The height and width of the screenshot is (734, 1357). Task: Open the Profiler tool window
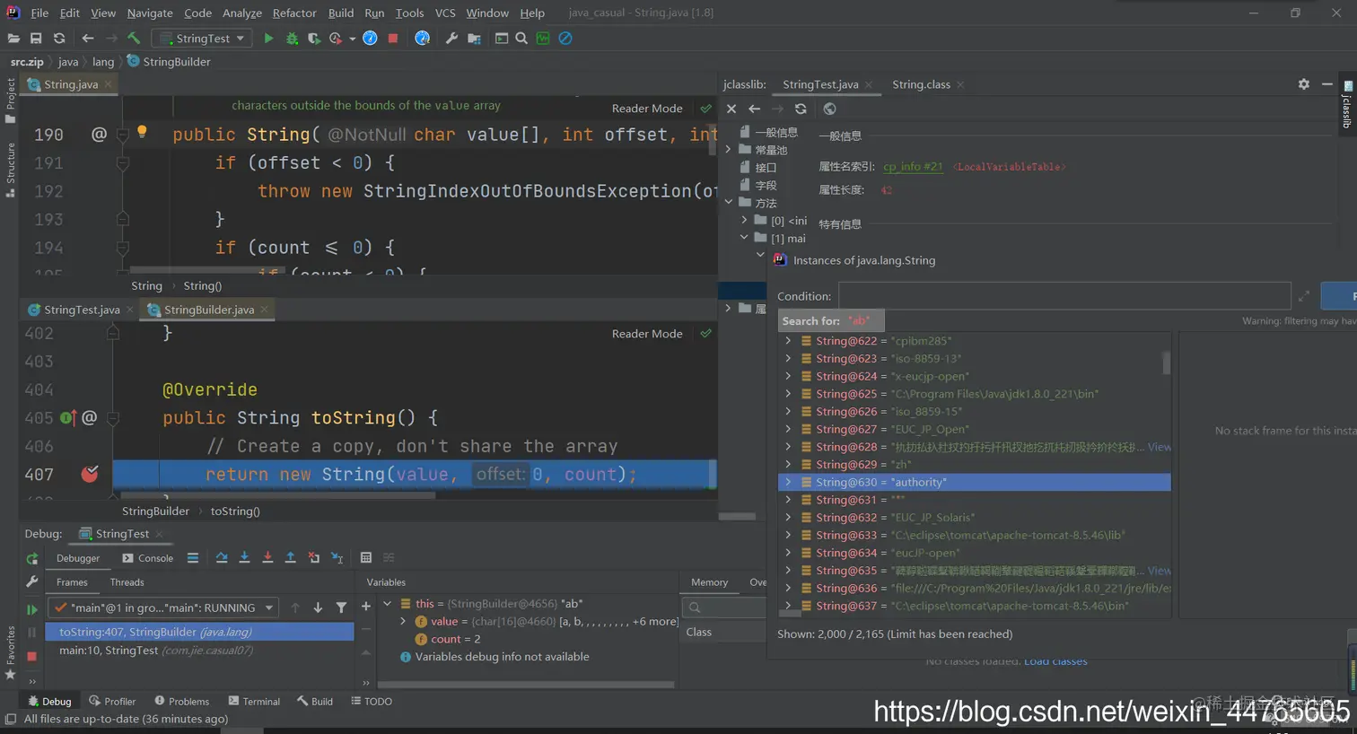coord(112,702)
